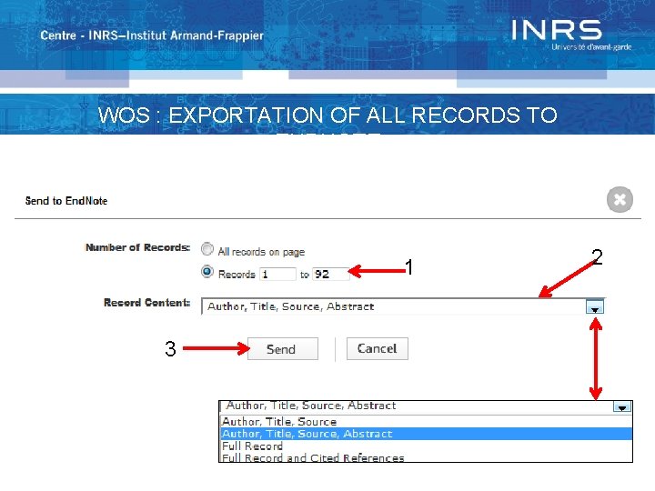This screenshot has height=491, width=655.
Task: Click the 'Record Content:' label
Action: pyautogui.click(x=147, y=303)
